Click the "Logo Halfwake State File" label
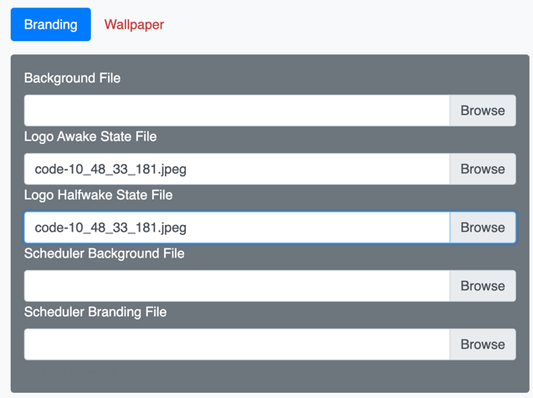The width and height of the screenshot is (533, 398). (98, 195)
